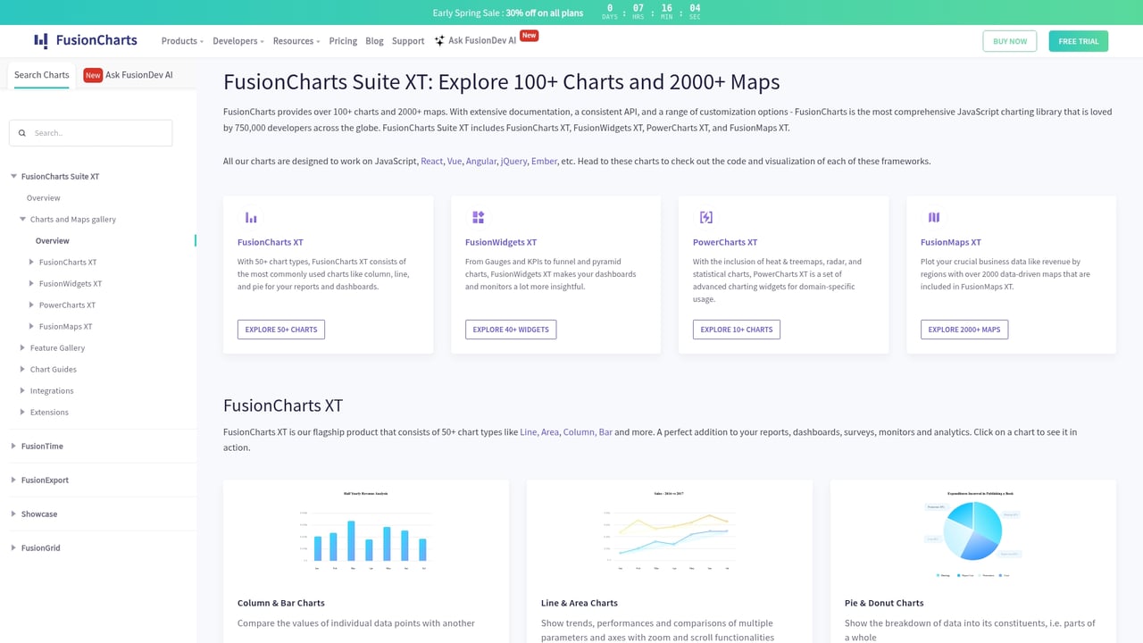The width and height of the screenshot is (1143, 643).
Task: Click the Ask FusionDev AI sparkle icon
Action: (x=439, y=40)
